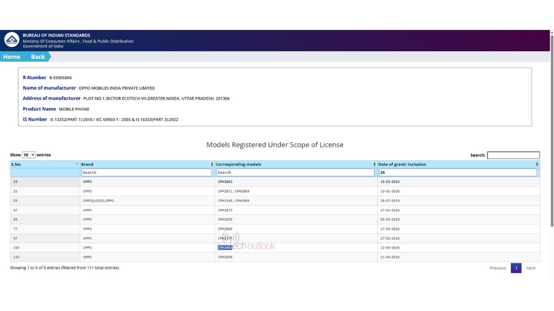Screen dimensions: 554x311
Task: Click the manufacturer address text
Action: (x=157, y=99)
